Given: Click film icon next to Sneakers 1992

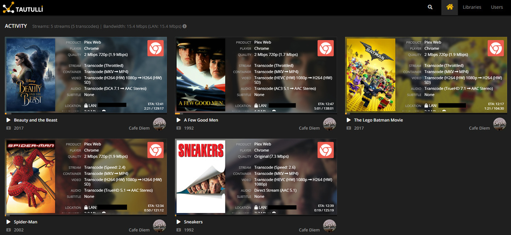Looking at the screenshot, I should point(179,230).
